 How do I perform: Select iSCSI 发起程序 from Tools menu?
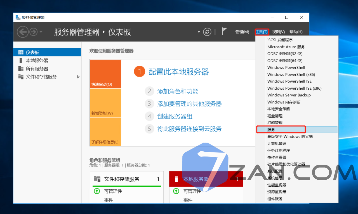(297, 40)
